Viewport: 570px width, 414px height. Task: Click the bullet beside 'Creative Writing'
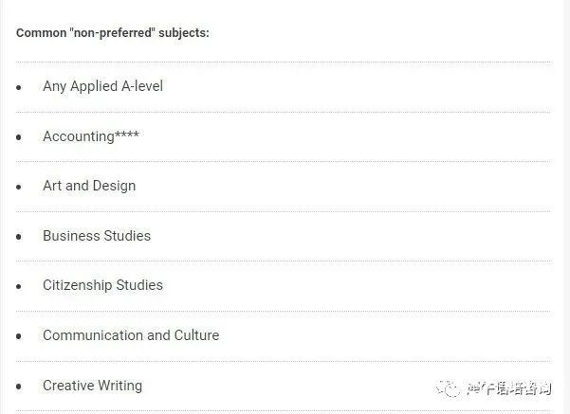pyautogui.click(x=19, y=387)
